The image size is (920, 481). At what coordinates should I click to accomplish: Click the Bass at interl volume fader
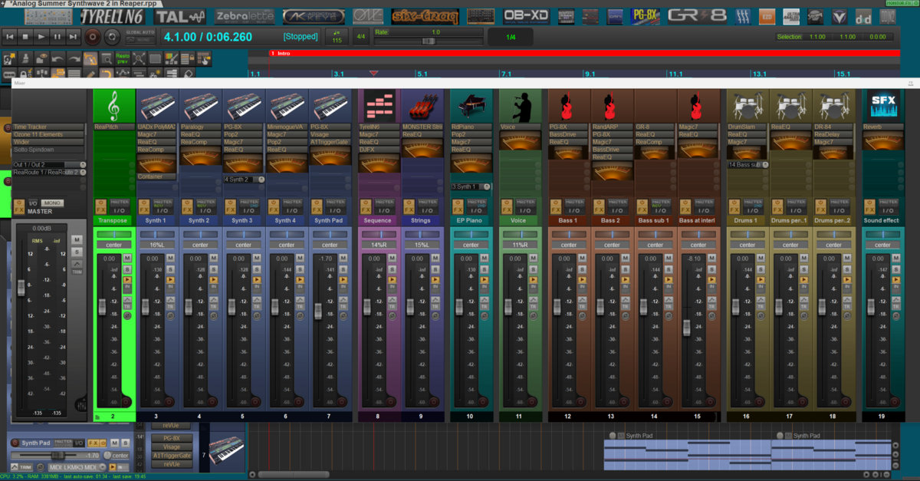[x=686, y=327]
